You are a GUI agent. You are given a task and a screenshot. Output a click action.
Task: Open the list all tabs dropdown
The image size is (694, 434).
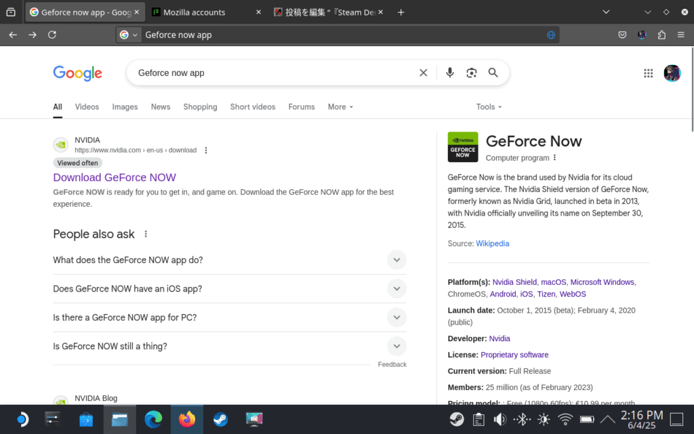(x=606, y=12)
